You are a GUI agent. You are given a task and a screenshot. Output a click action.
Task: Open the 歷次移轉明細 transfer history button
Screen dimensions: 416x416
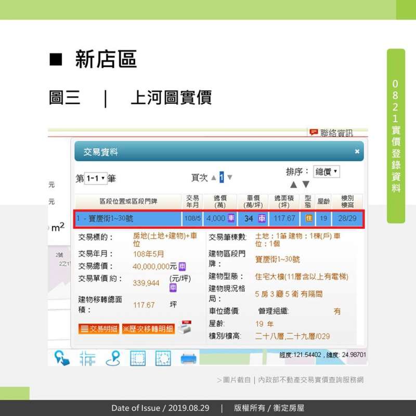148,329
